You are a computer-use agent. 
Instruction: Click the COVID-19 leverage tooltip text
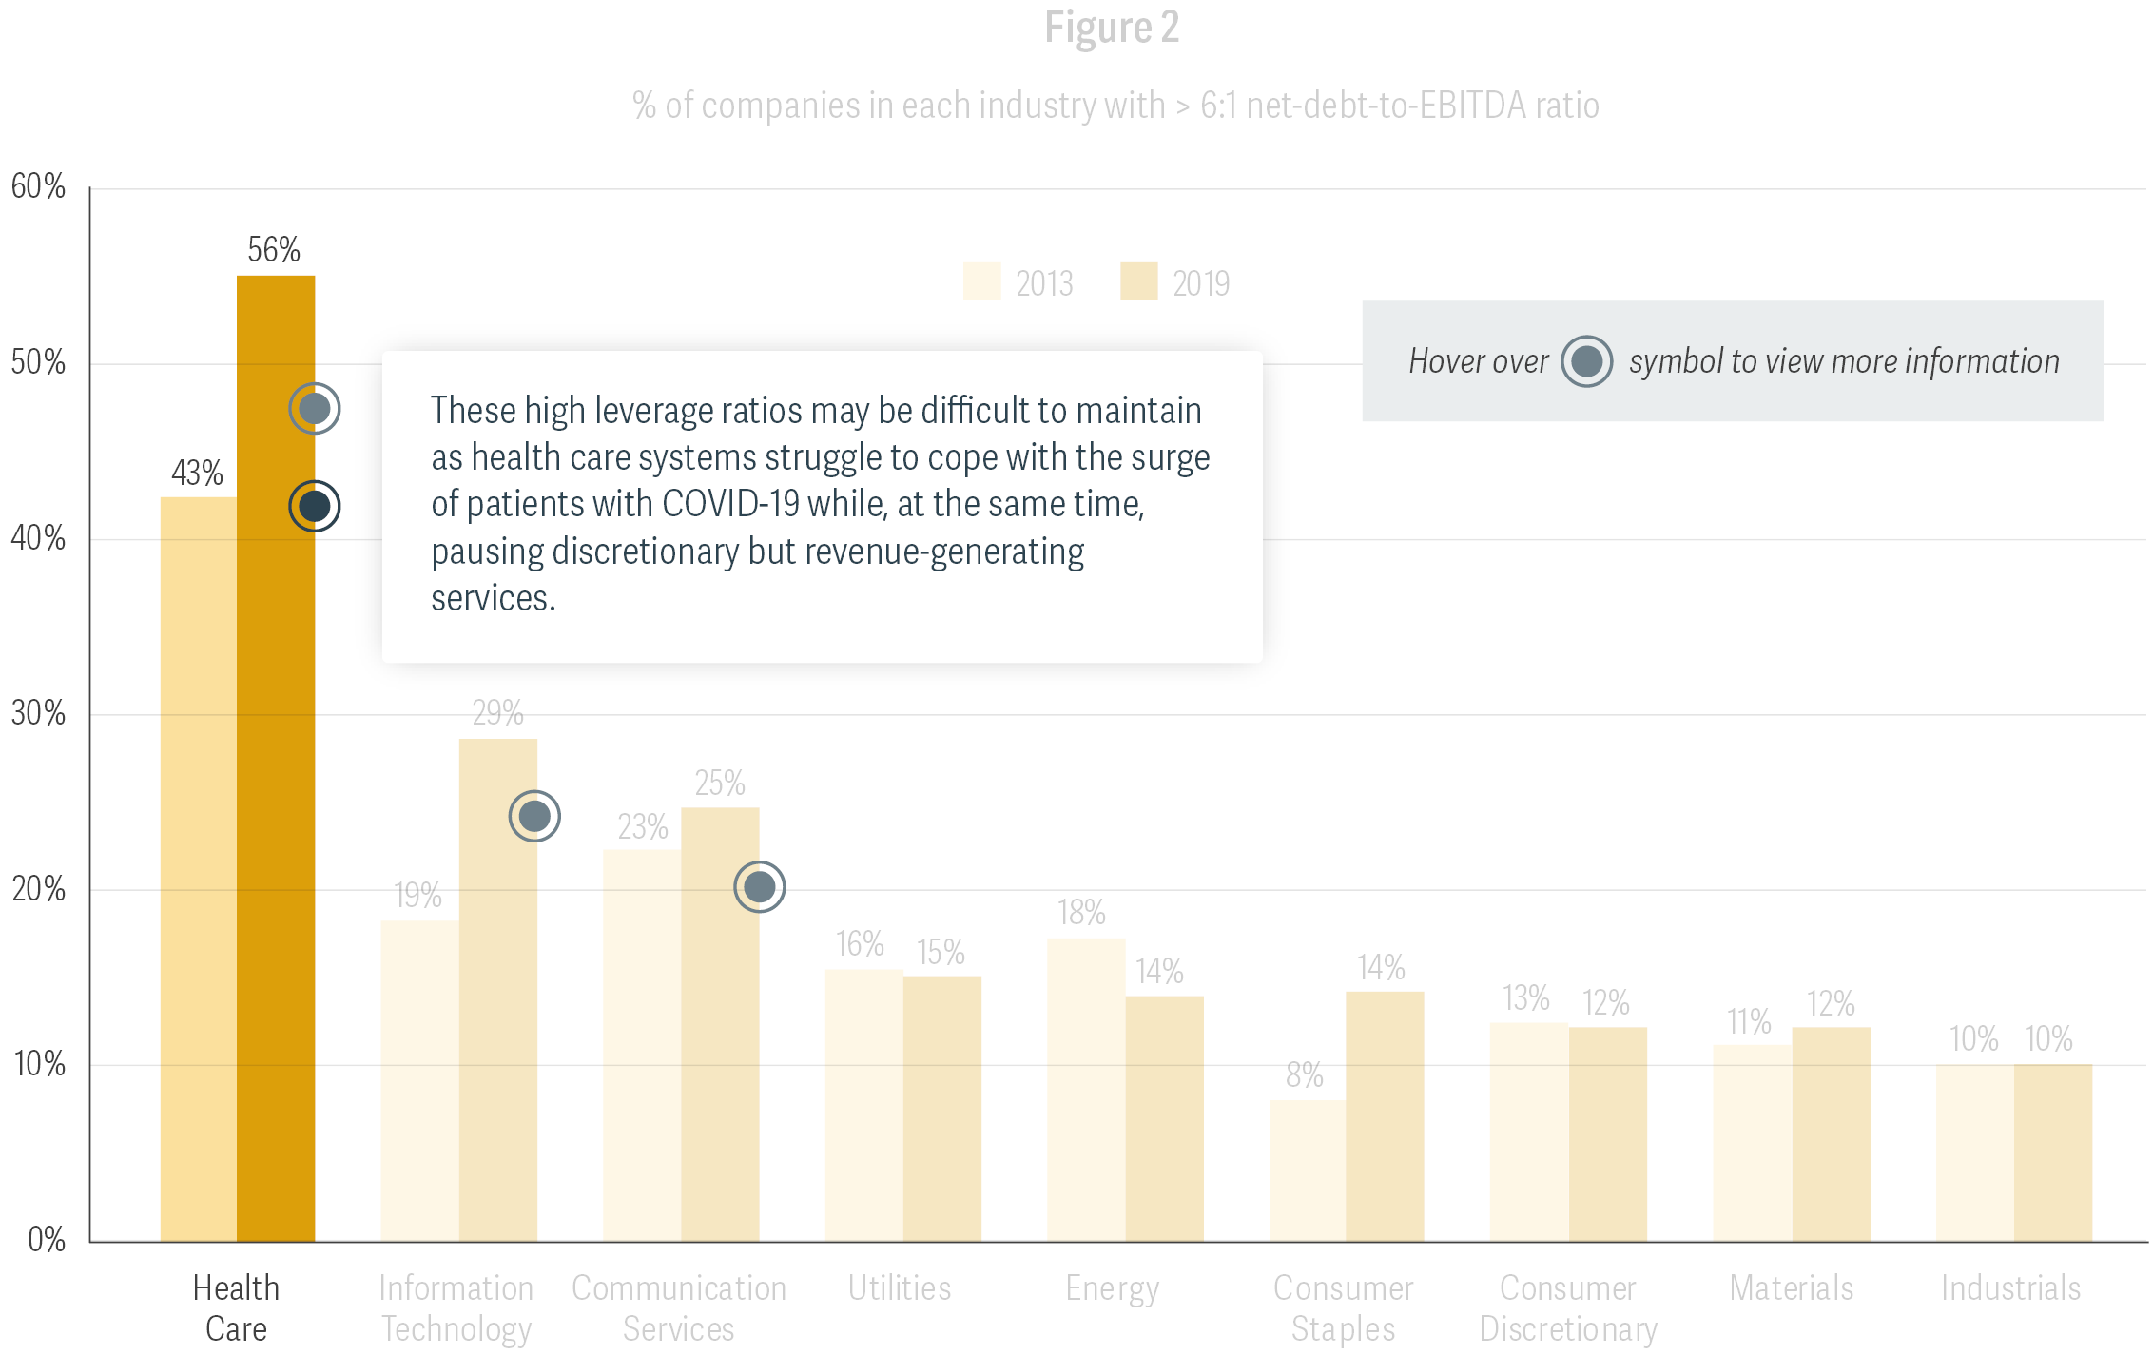coord(821,504)
